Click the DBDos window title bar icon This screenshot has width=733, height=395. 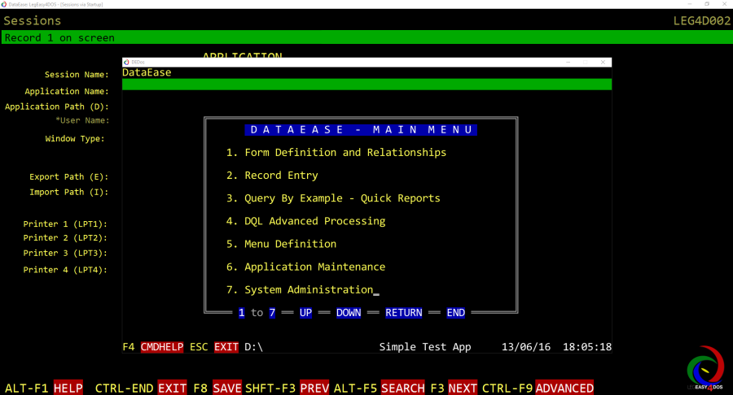click(127, 62)
